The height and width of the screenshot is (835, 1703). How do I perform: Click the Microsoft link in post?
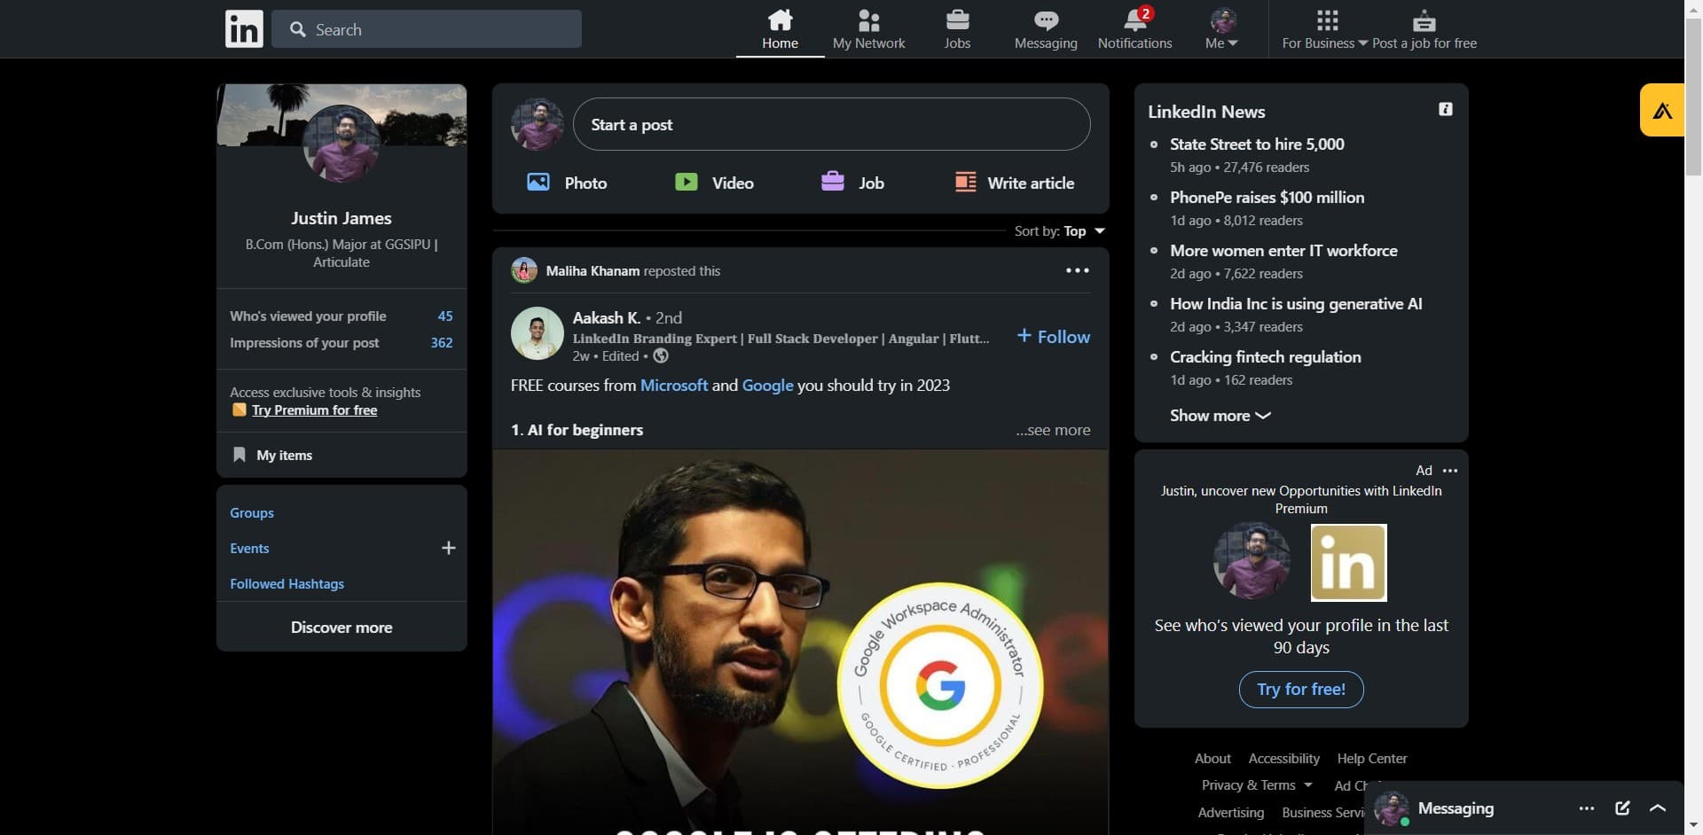coord(674,386)
